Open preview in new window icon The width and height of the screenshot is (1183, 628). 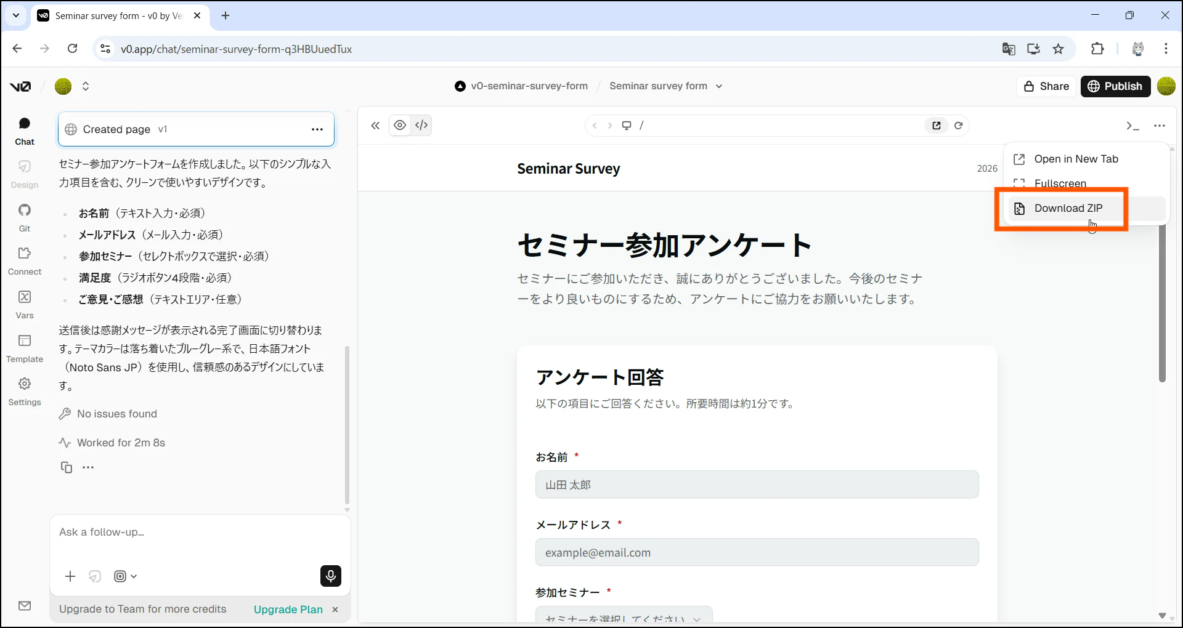point(937,126)
